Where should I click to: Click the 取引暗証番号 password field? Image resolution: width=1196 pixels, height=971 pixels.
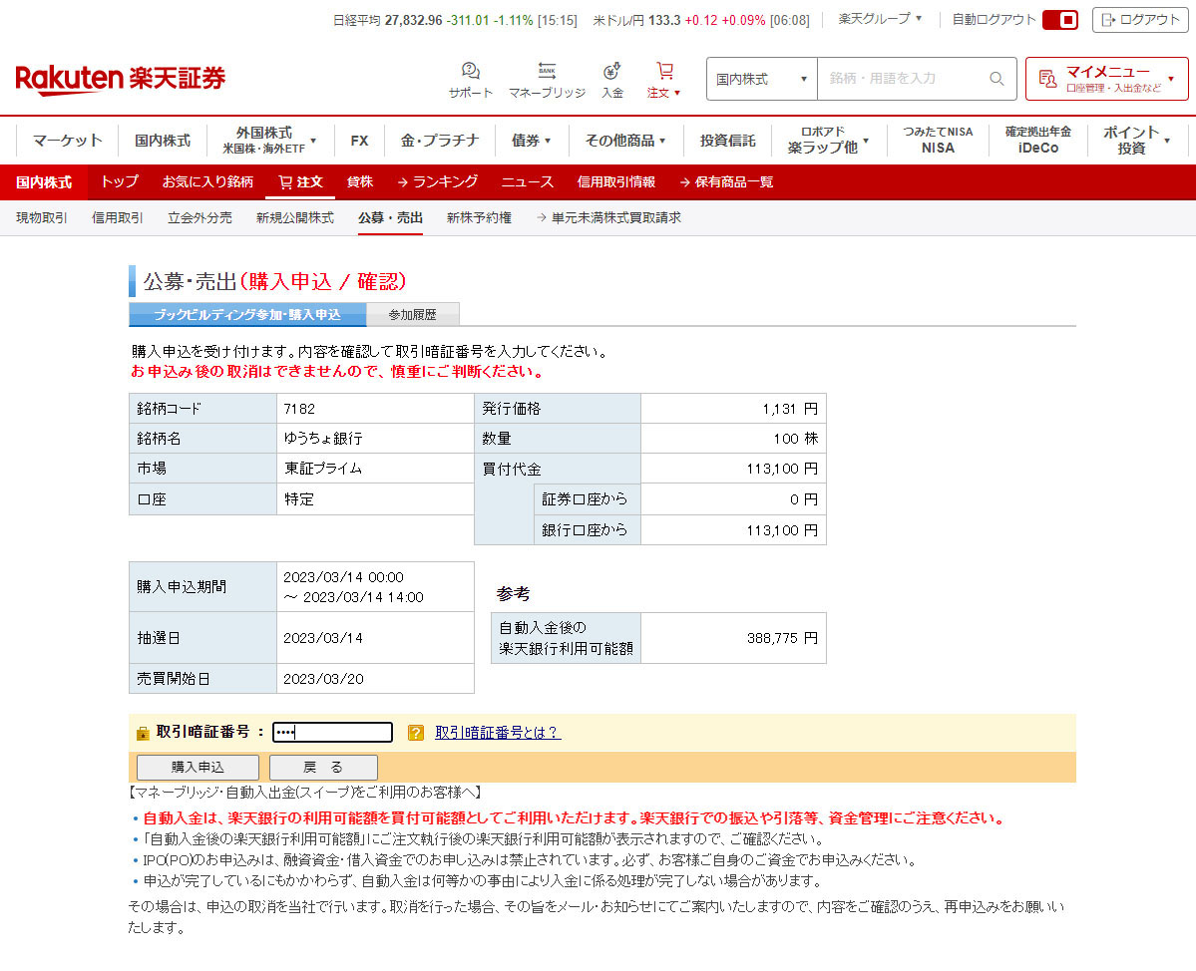(332, 733)
